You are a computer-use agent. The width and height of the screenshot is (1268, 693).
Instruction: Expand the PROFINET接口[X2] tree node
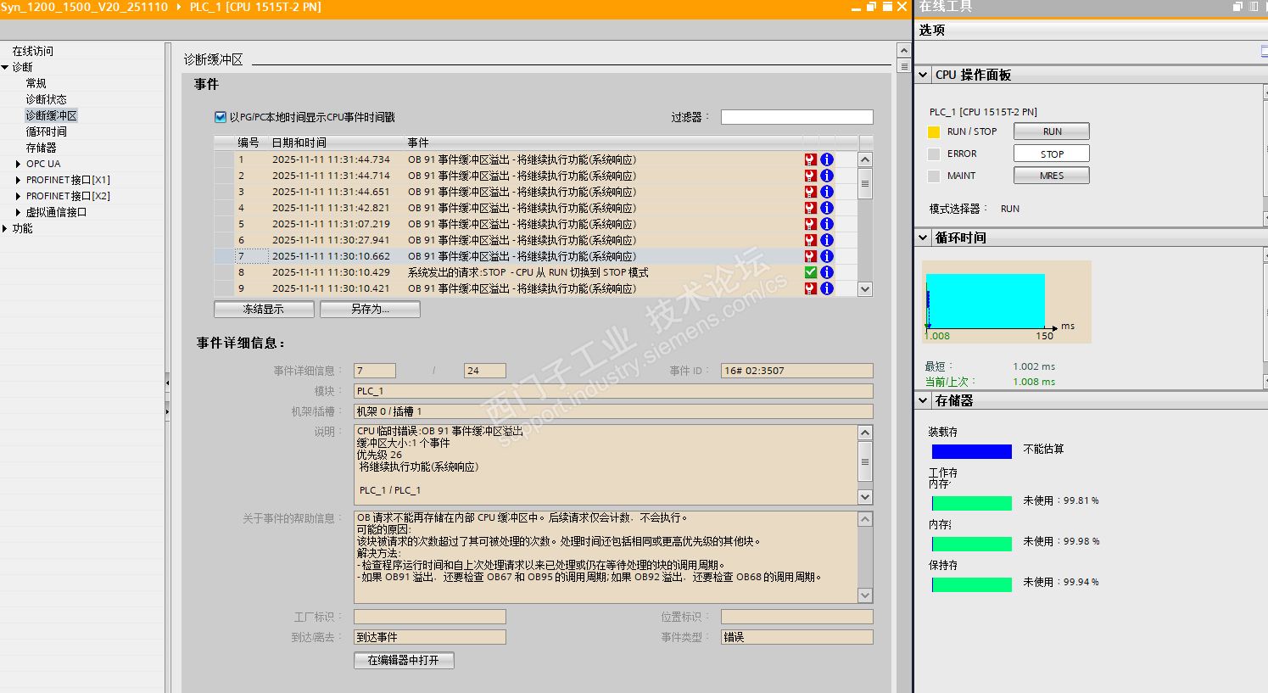18,196
